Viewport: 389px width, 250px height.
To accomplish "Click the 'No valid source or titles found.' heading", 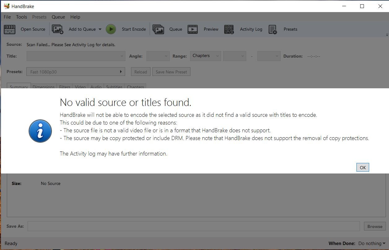I will point(125,102).
